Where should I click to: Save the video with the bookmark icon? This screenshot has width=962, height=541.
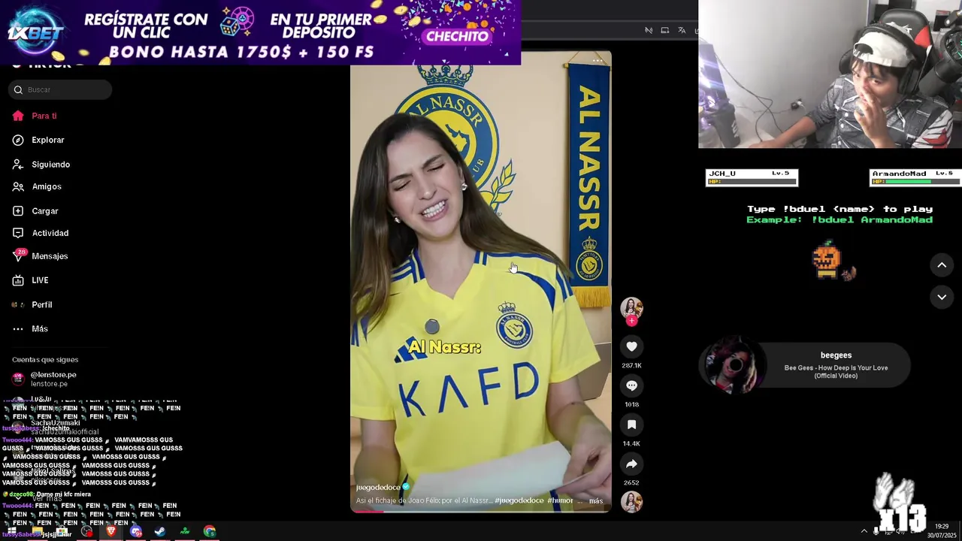(631, 425)
